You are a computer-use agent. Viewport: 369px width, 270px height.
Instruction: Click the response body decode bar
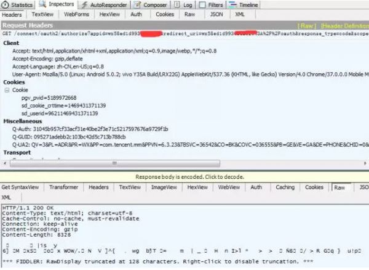pos(184,176)
